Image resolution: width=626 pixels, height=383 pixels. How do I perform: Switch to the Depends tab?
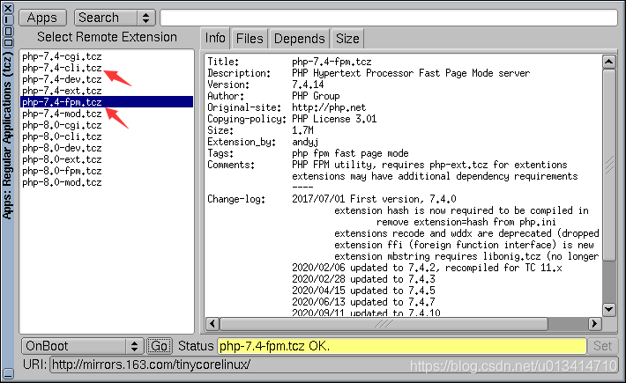click(299, 39)
